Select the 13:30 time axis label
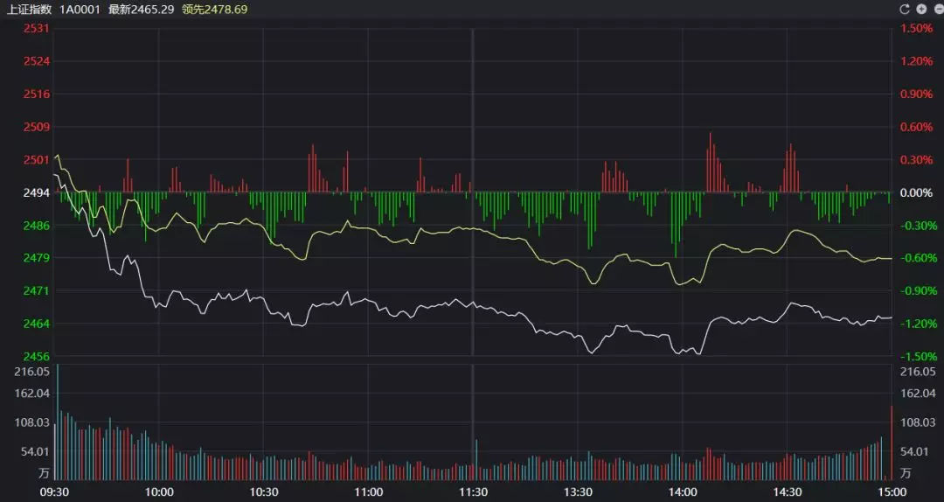944x502 pixels. pyautogui.click(x=578, y=492)
